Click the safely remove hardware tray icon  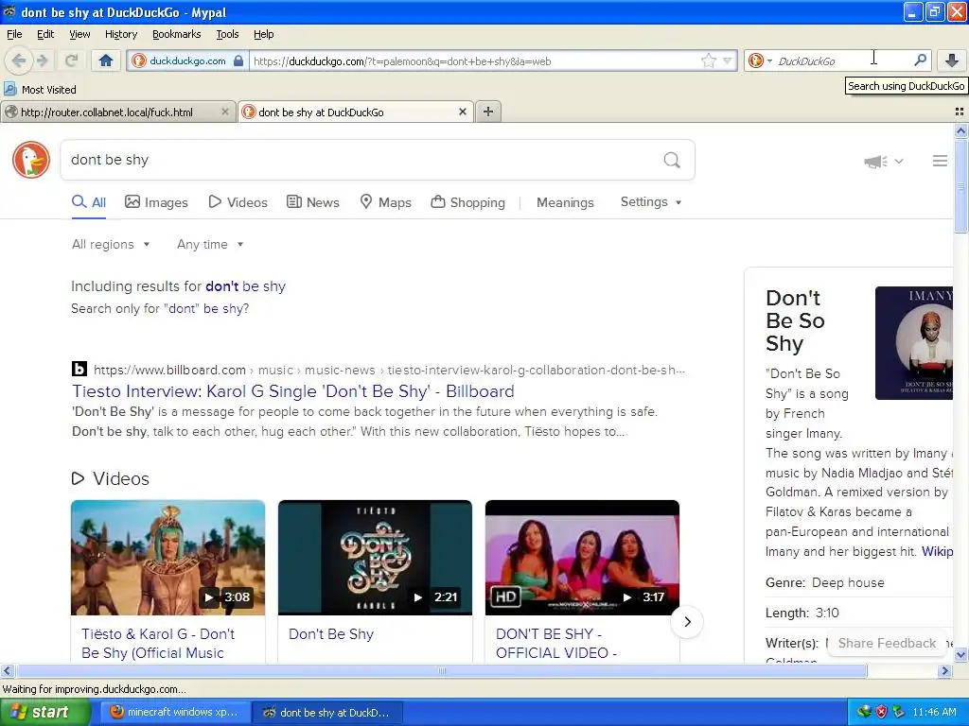[x=899, y=712]
